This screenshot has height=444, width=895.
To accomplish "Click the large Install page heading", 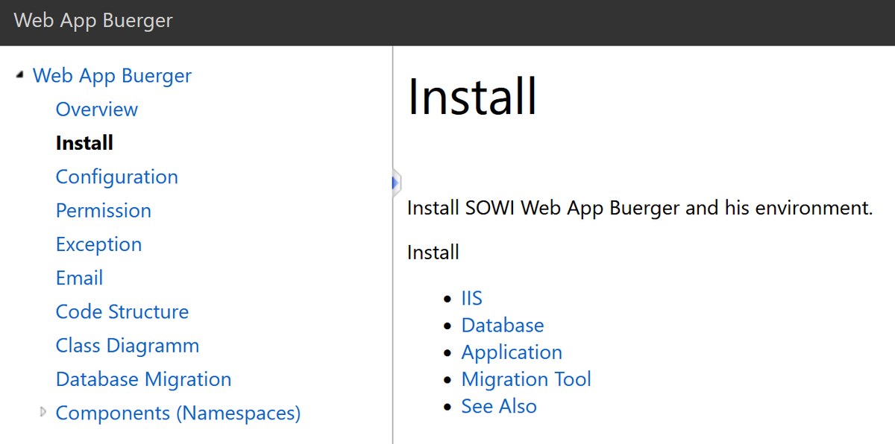I will pos(472,96).
